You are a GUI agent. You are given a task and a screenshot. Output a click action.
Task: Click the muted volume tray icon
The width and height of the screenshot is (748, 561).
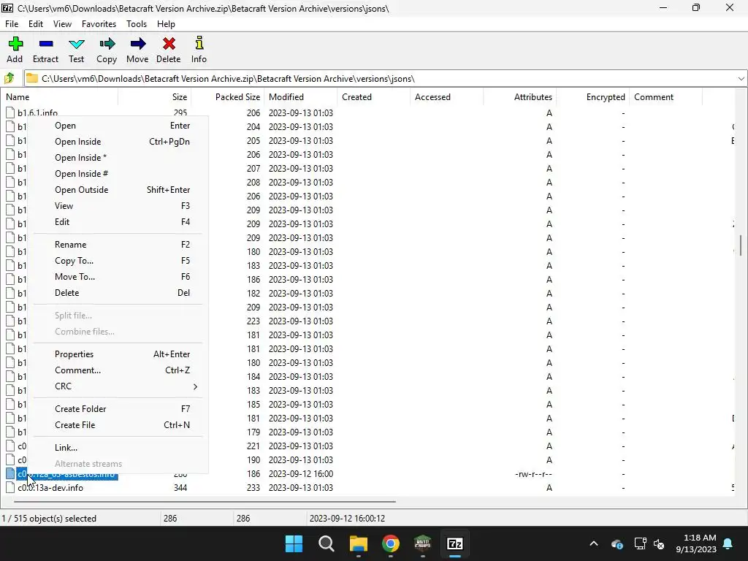(x=660, y=543)
